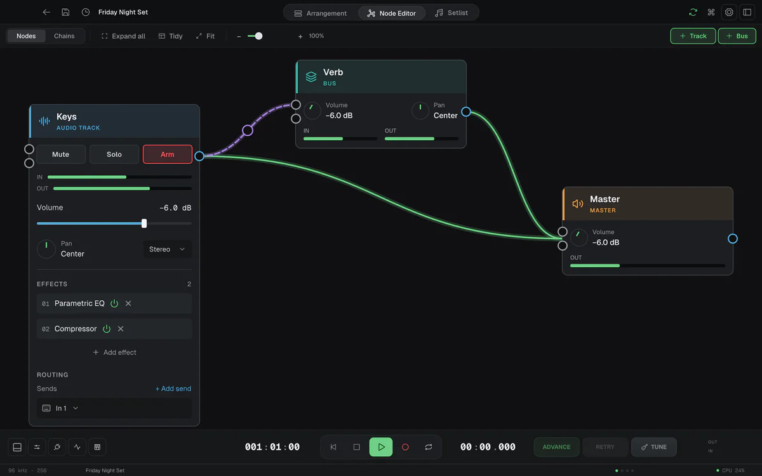Click the Verb output port
Screen dimensions: 762x476
466,112
